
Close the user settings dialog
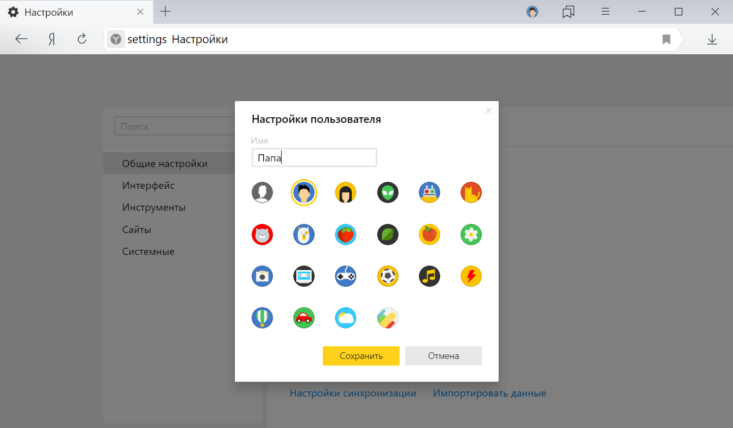coord(488,110)
